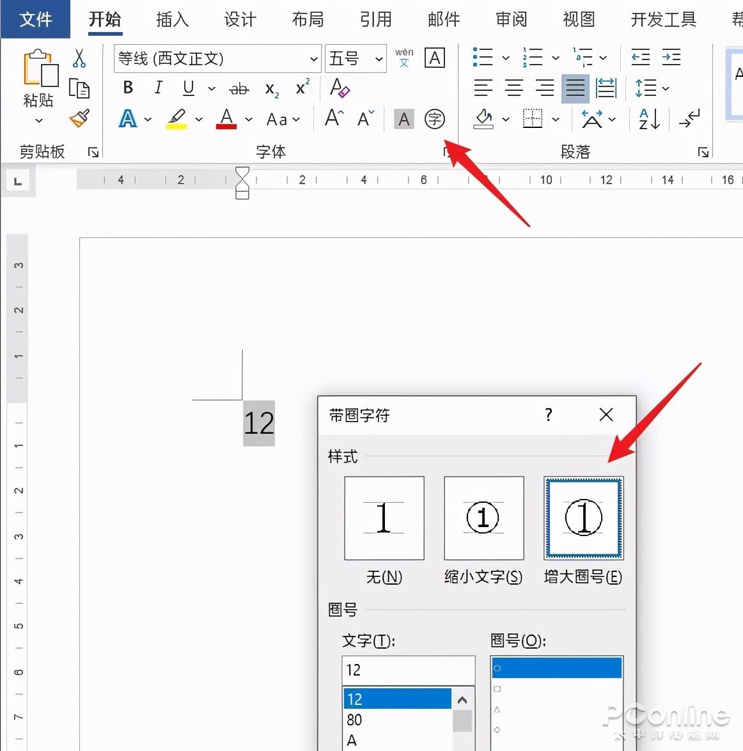
Task: Clear all formatting with the eraser icon
Action: (340, 89)
